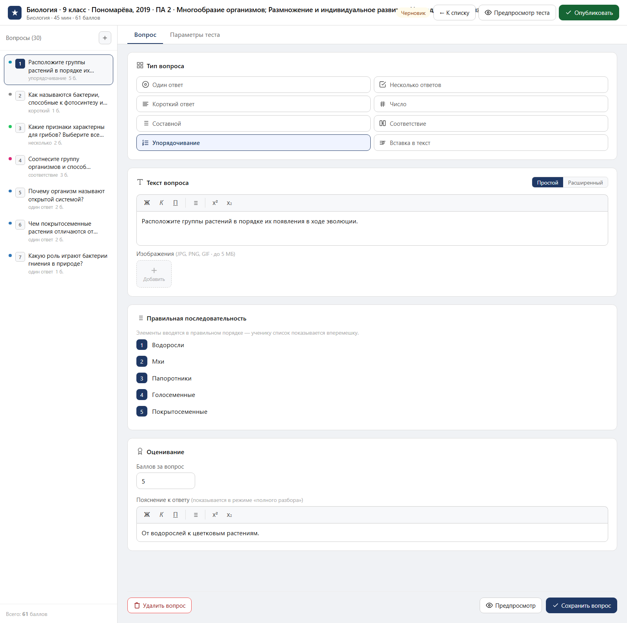Viewport: 627px width, 623px height.
Task: Add an image via 'Добавить' tile
Action: point(154,274)
